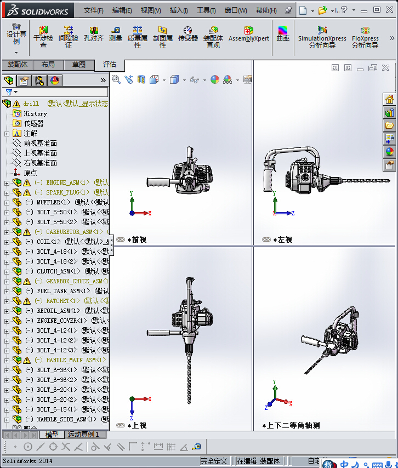The image size is (398, 468).
Task: Open File Explorer folder icon in task pane
Action: tap(389, 125)
